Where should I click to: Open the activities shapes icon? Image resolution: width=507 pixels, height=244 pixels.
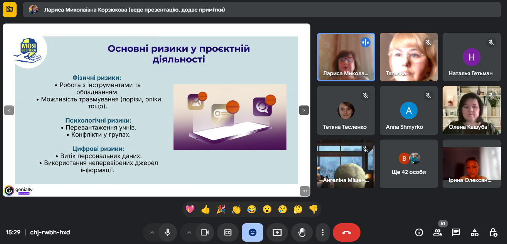tap(475, 232)
